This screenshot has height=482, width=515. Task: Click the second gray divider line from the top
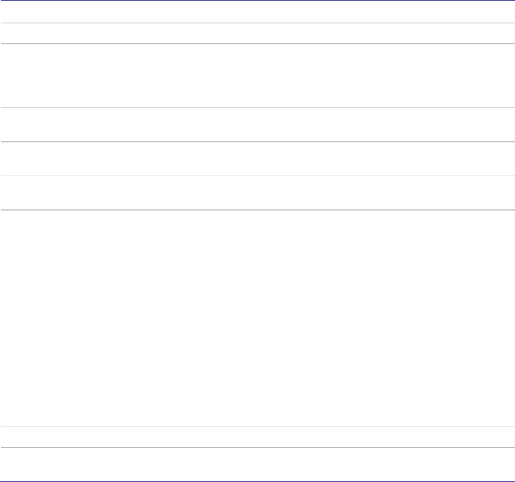click(257, 107)
